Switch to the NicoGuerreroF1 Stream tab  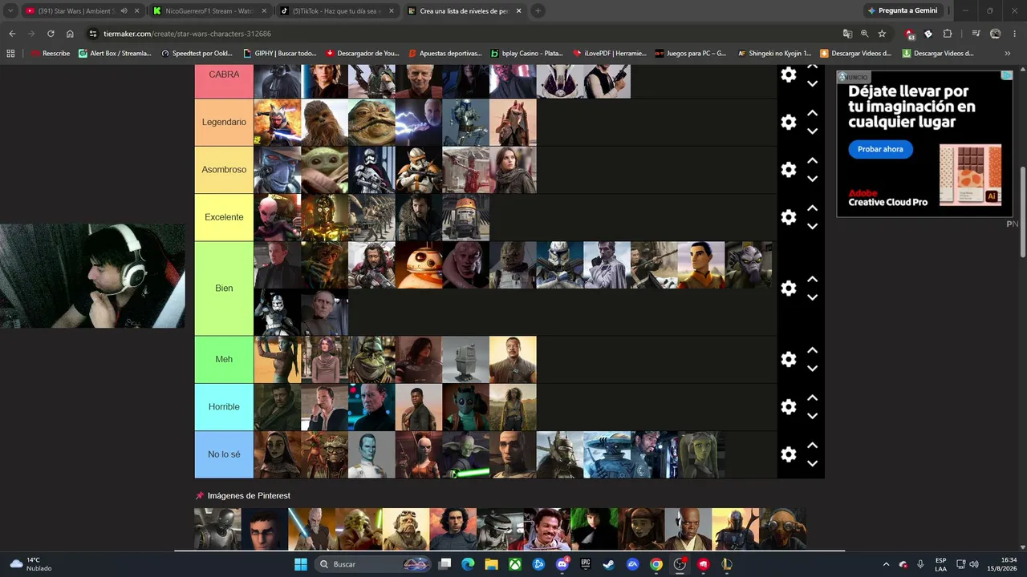[209, 11]
